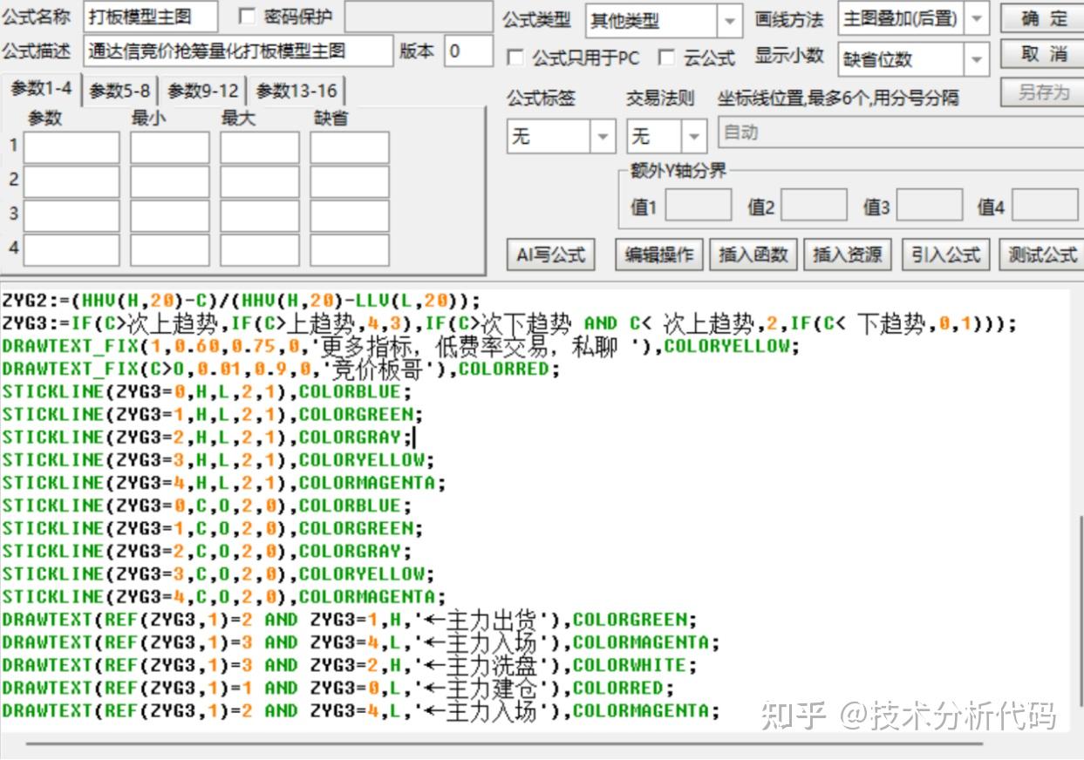Click STICKLINE(ZYG3=0,H,L,2,1) COLORBLUE line
The width and height of the screenshot is (1084, 760).
point(206,391)
